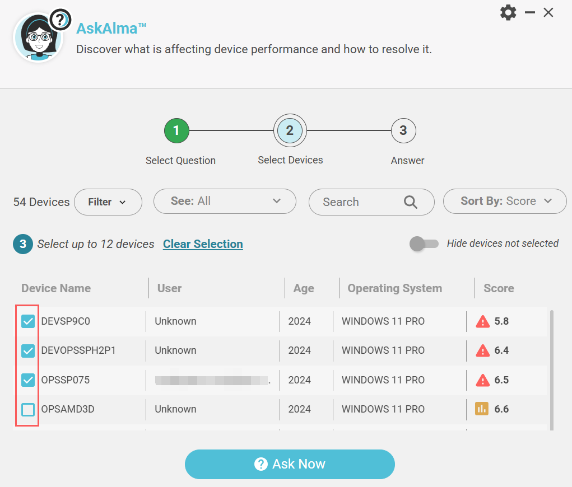The height and width of the screenshot is (487, 572).
Task: Go back to step 1 Select Question
Action: pyautogui.click(x=176, y=132)
